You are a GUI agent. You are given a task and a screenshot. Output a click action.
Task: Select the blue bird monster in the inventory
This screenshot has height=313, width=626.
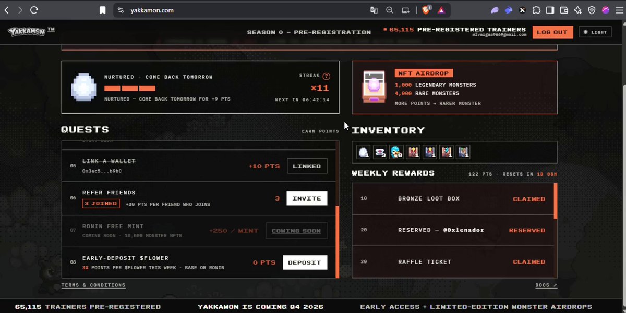point(396,152)
